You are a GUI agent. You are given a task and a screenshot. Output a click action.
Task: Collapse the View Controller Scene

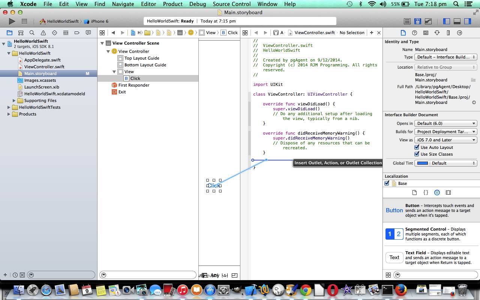click(x=102, y=43)
